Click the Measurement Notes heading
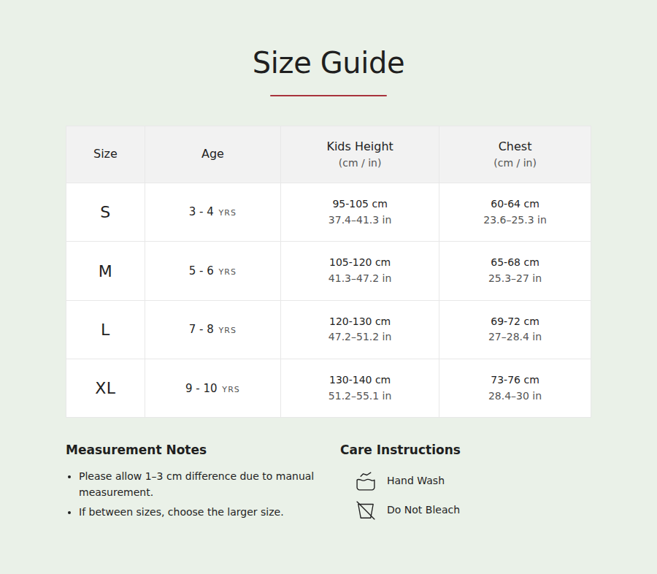The image size is (657, 574). [137, 450]
